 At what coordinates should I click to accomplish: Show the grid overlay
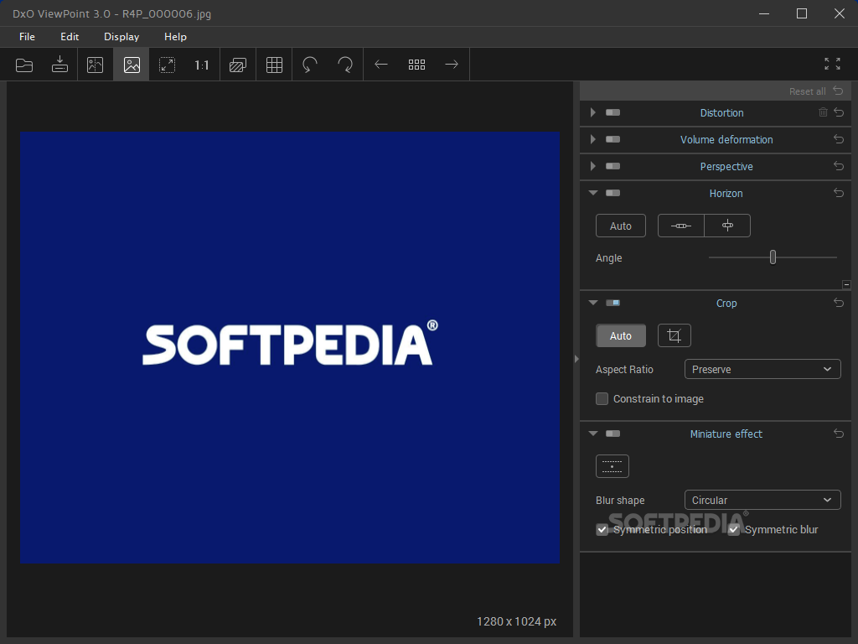point(274,65)
